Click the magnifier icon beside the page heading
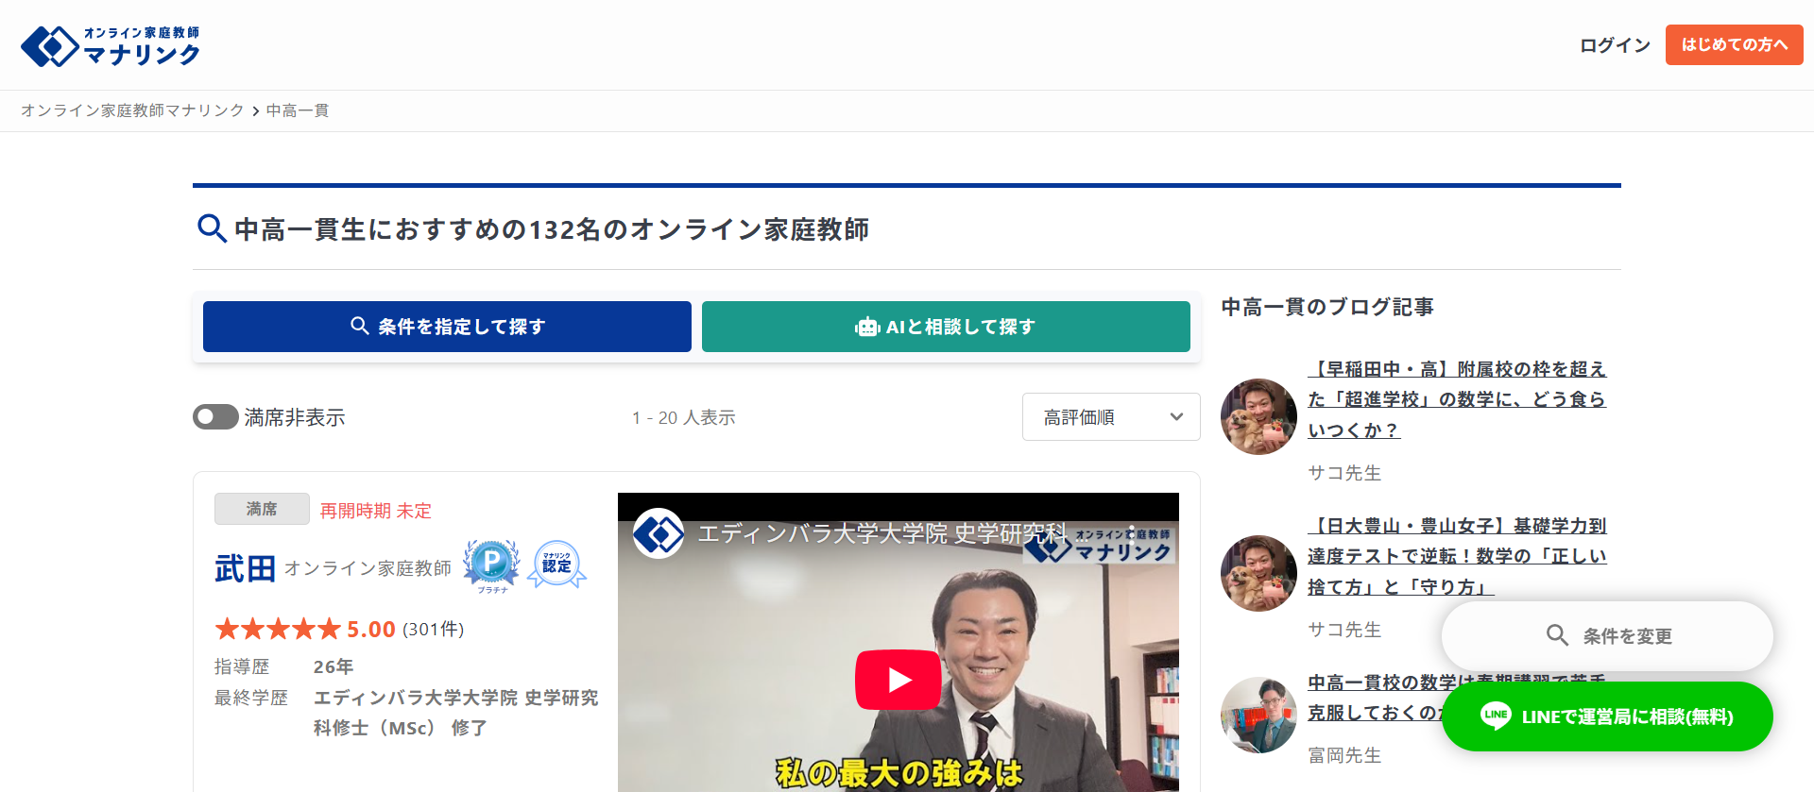The image size is (1814, 792). click(211, 228)
